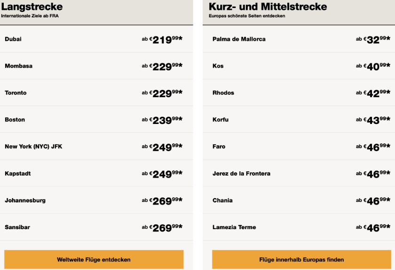Click the Dubai price of €219.99
This screenshot has height=270, width=395.
coord(162,39)
